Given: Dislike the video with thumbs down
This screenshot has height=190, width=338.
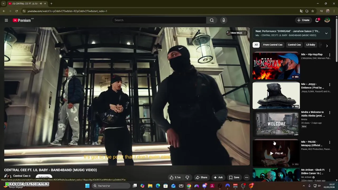Looking at the screenshot, I should point(187,178).
